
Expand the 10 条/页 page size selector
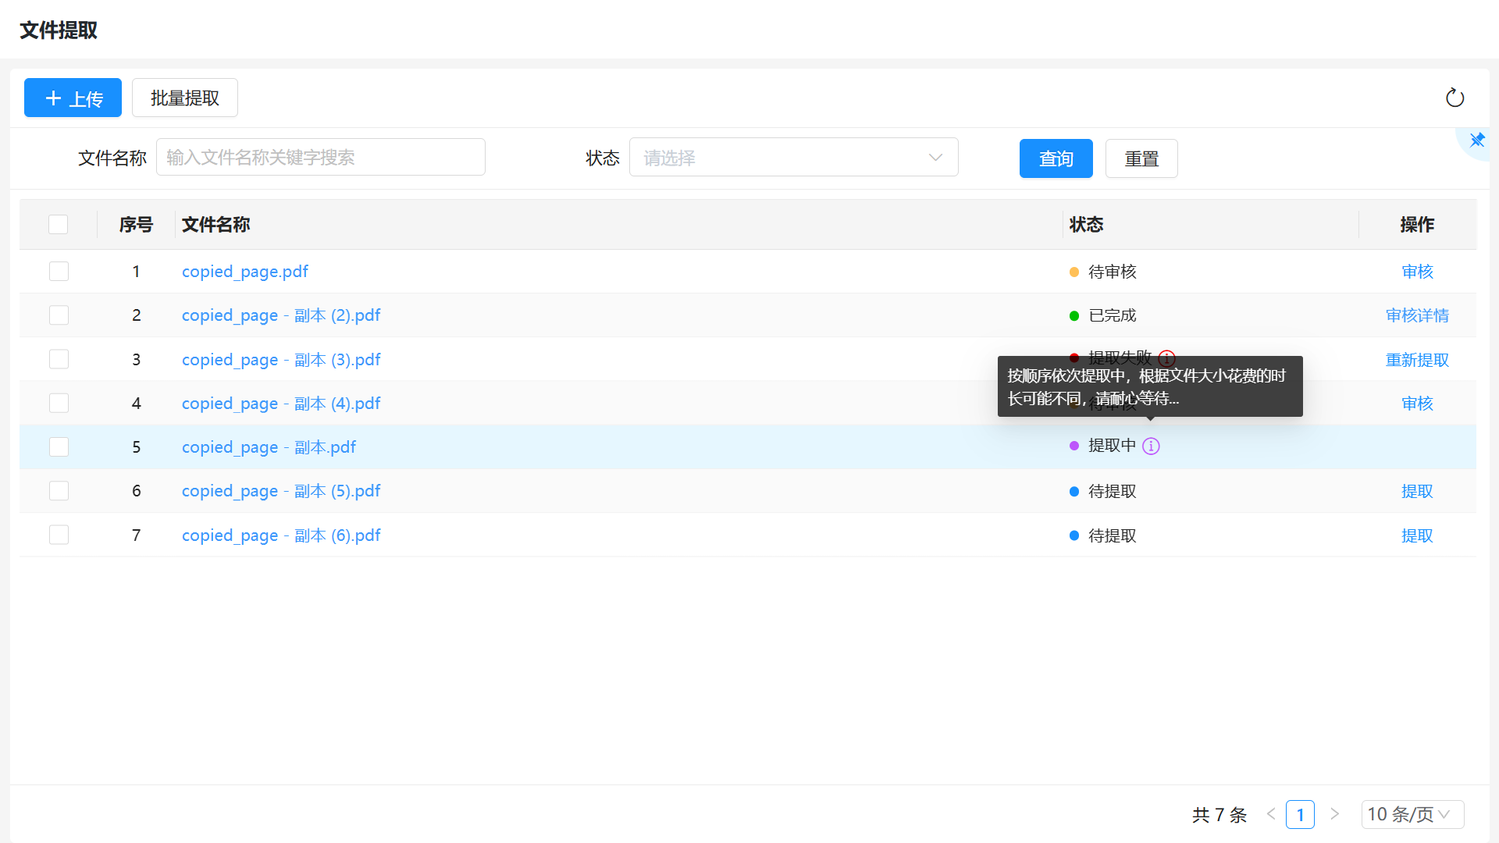click(x=1412, y=814)
